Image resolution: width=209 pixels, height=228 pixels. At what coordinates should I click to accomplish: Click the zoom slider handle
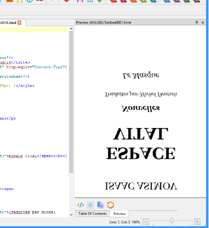tap(172, 221)
